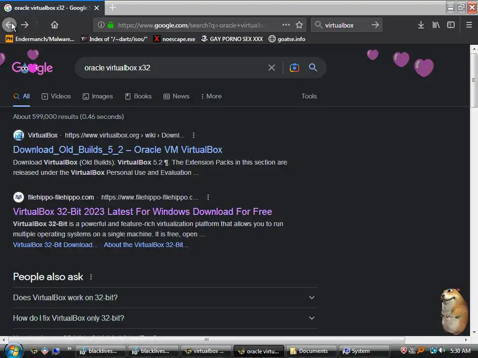Open the Index of /~dartz/isos/ bookmark
The width and height of the screenshot is (478, 358).
[x=114, y=39]
